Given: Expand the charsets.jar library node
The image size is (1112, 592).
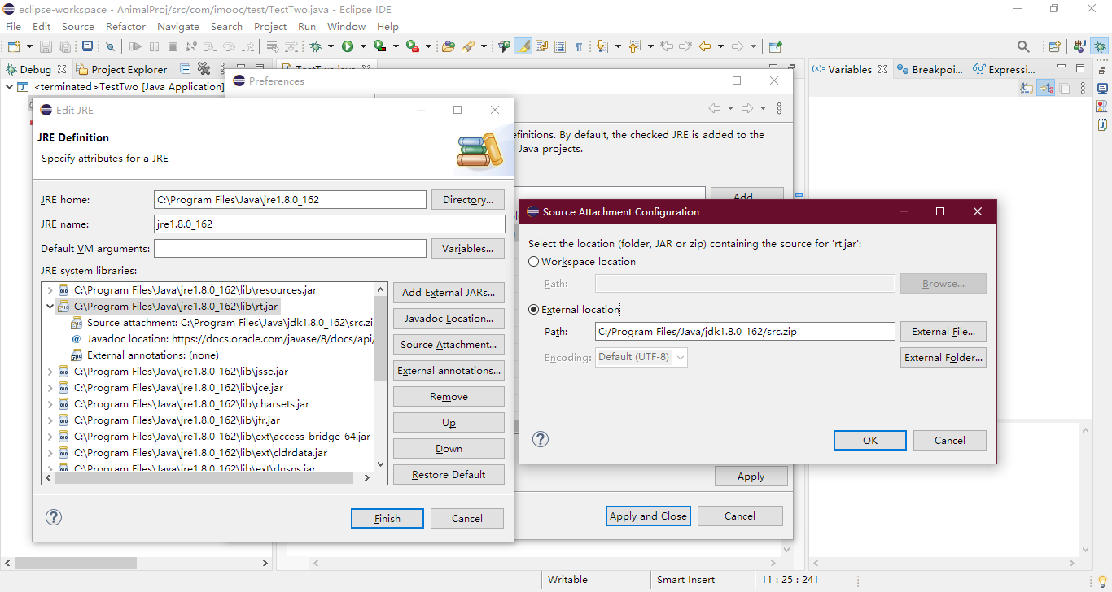Looking at the screenshot, I should tap(50, 404).
